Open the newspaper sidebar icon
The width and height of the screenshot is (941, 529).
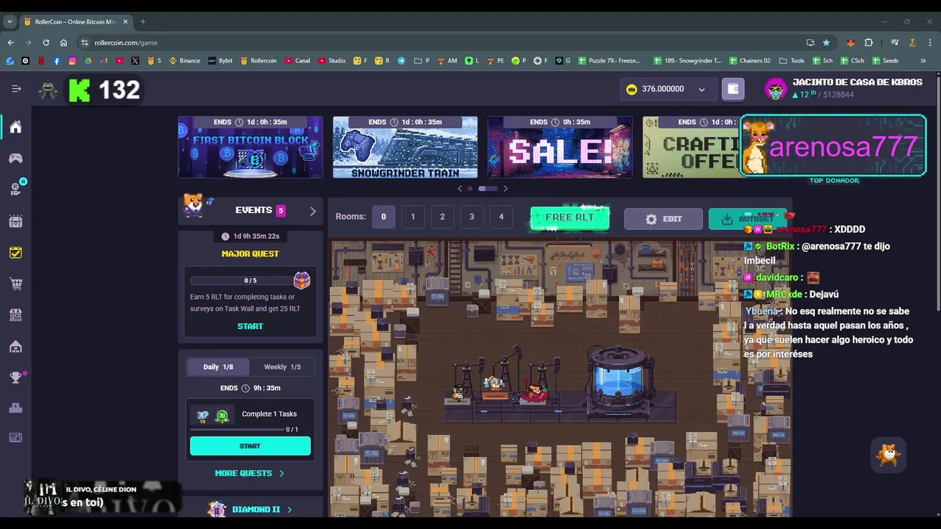click(15, 438)
